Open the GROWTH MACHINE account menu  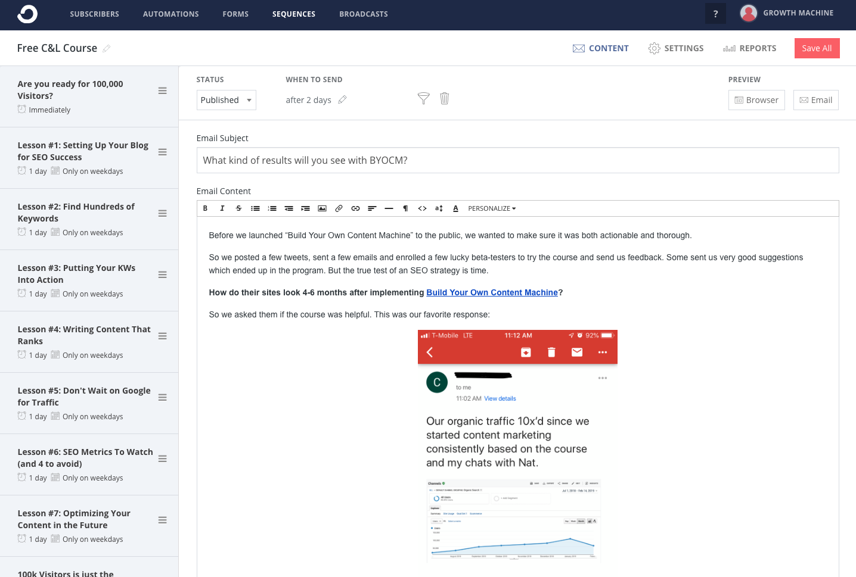[x=787, y=13]
